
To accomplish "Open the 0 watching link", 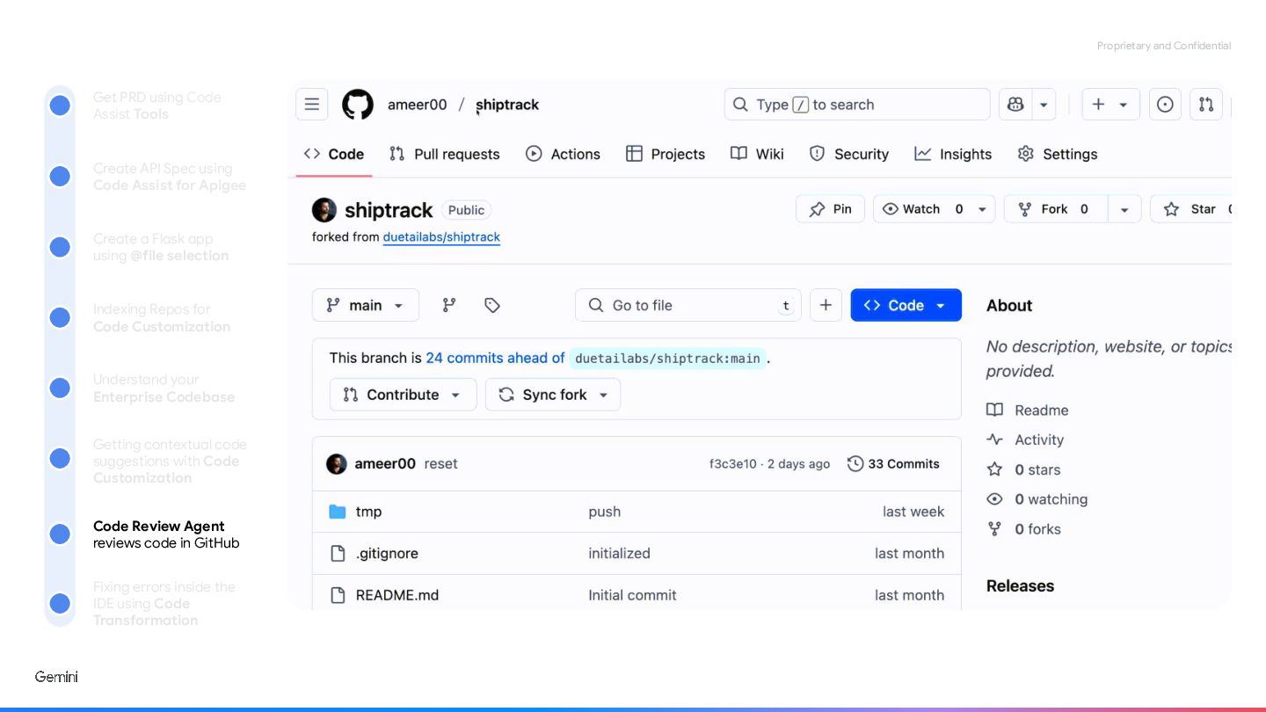I will (x=1037, y=499).
